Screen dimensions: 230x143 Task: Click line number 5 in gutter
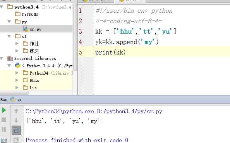click(x=80, y=52)
